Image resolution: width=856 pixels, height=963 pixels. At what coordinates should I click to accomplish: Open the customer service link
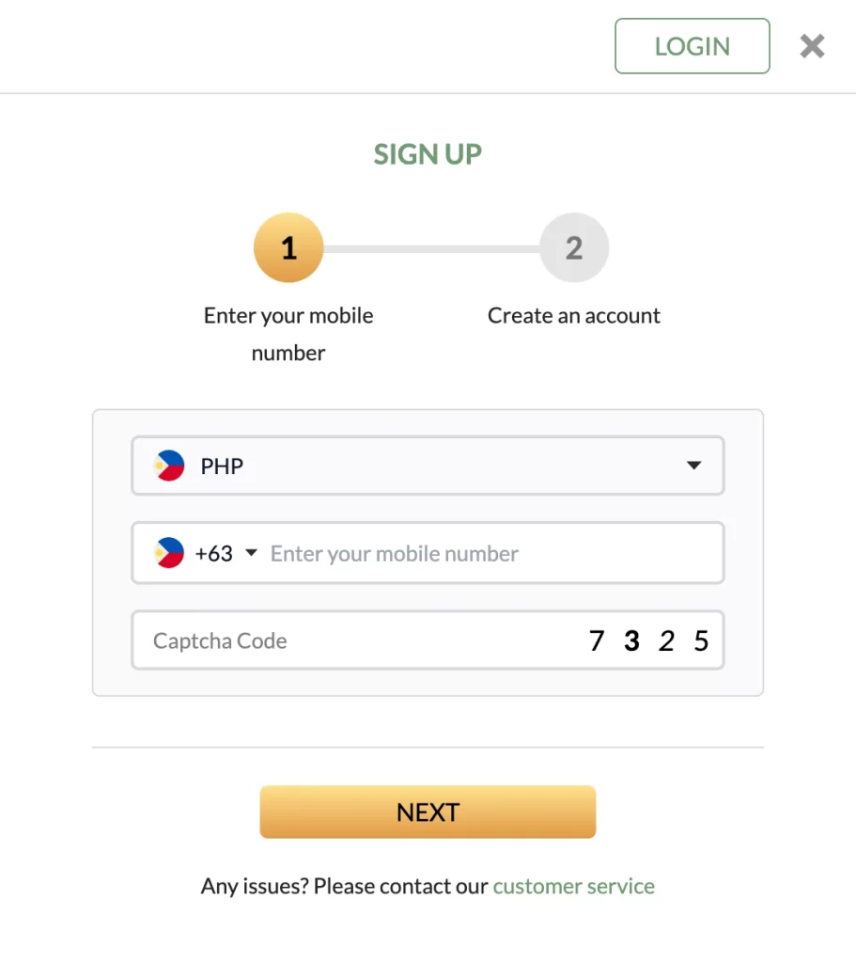(x=573, y=885)
